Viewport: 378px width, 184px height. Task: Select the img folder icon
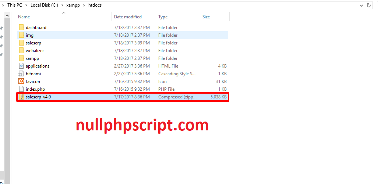[x=21, y=35]
